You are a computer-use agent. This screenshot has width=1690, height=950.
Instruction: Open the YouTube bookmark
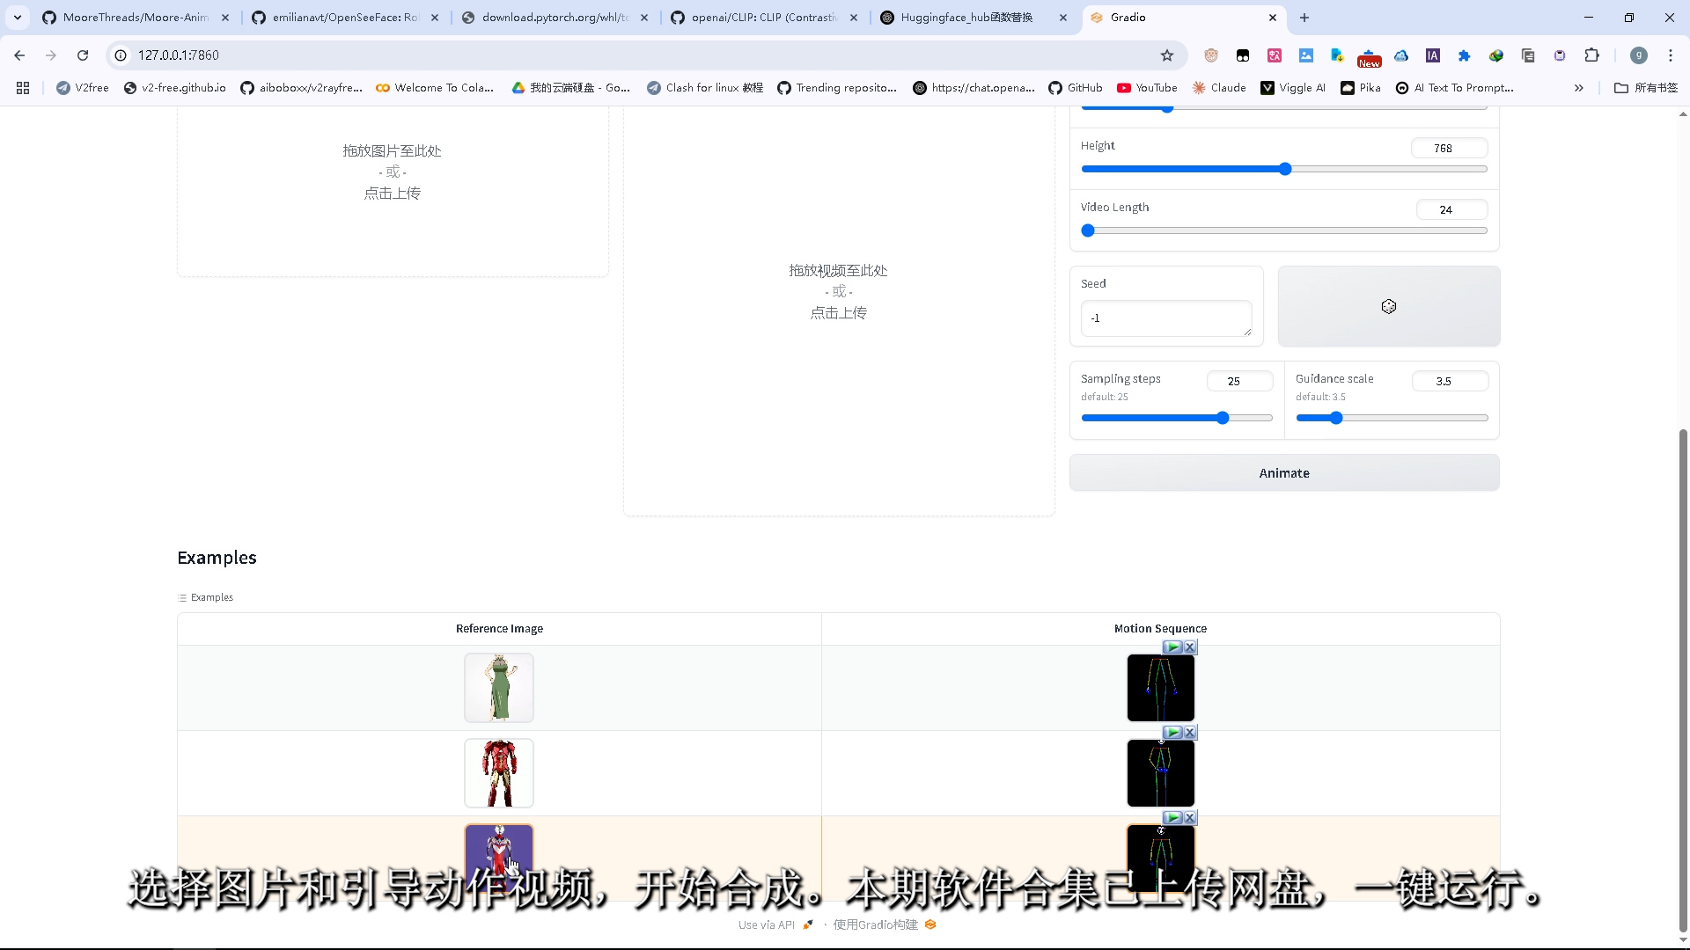pos(1147,88)
